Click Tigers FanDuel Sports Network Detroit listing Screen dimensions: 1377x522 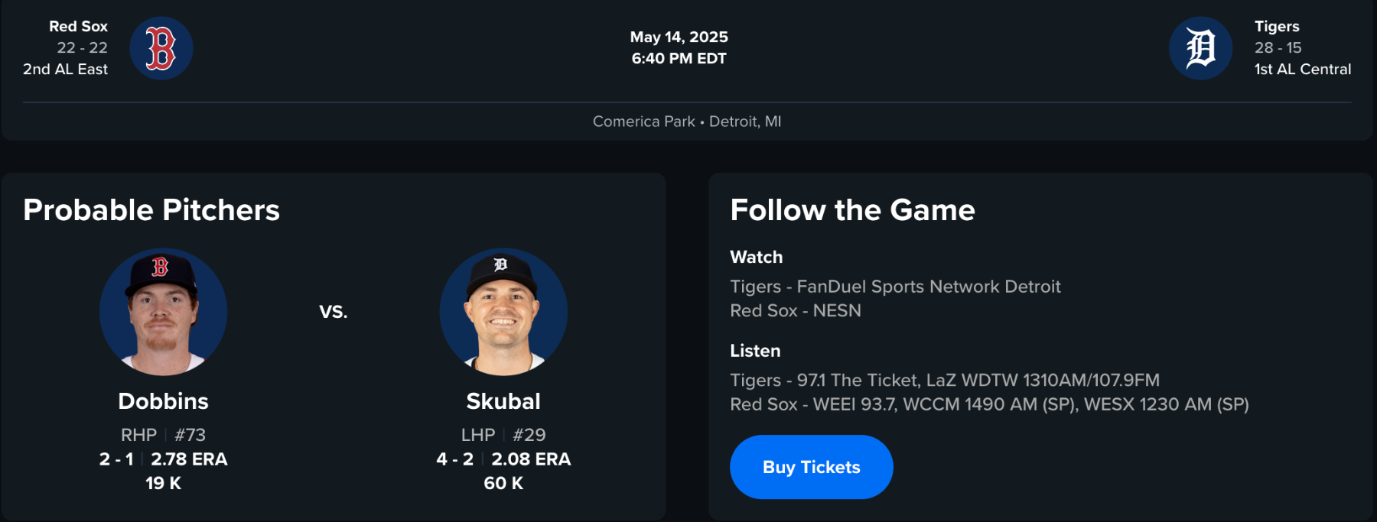pyautogui.click(x=895, y=287)
